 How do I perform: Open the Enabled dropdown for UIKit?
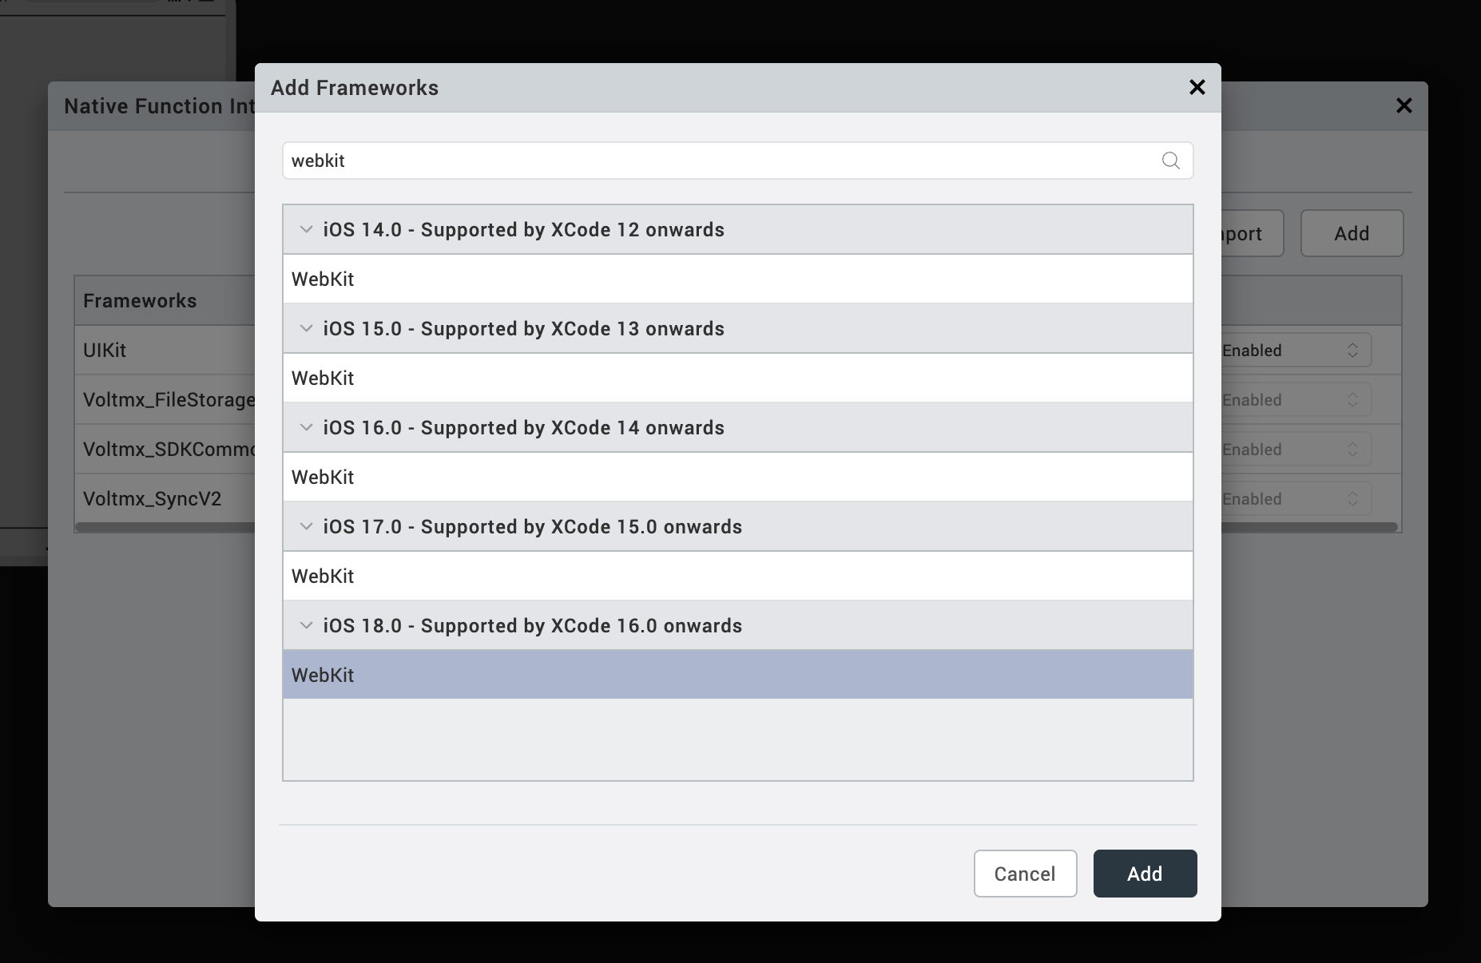[x=1296, y=350]
